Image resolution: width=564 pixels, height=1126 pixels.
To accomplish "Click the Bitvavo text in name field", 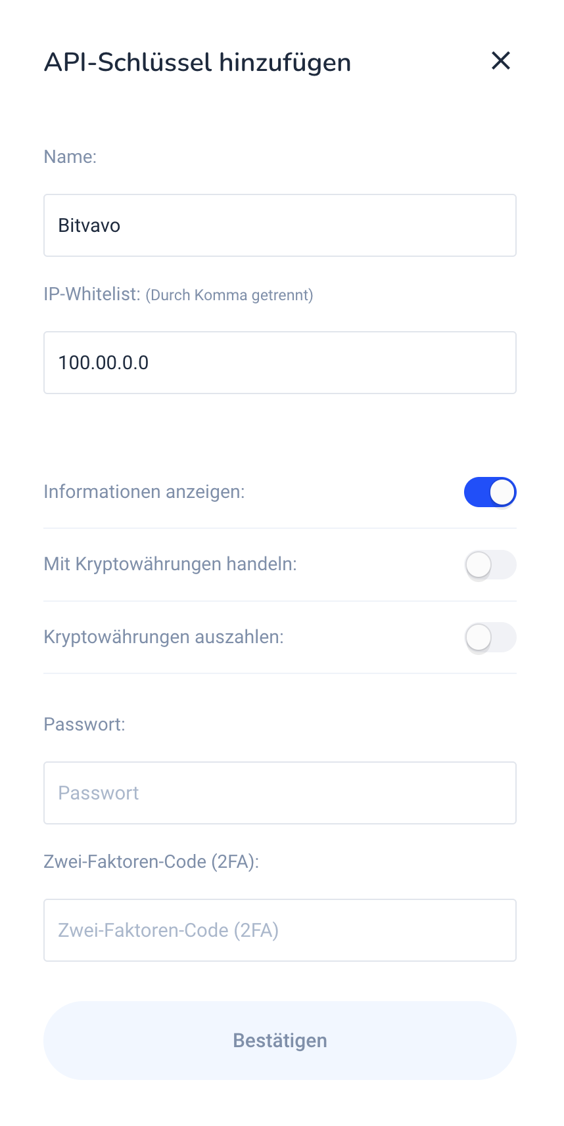I will click(89, 225).
